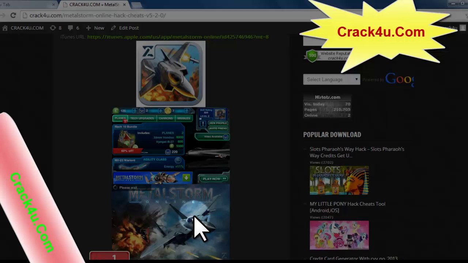Click the pilot avatar in the skill panel
468x263 pixels.
220,114
